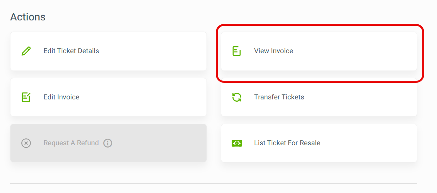This screenshot has height=193, width=437.
Task: Click the Actions section heading
Action: click(x=28, y=17)
